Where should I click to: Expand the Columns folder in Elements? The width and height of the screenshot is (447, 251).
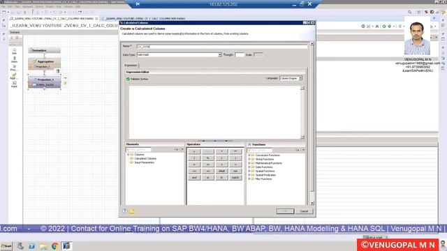coord(129,155)
